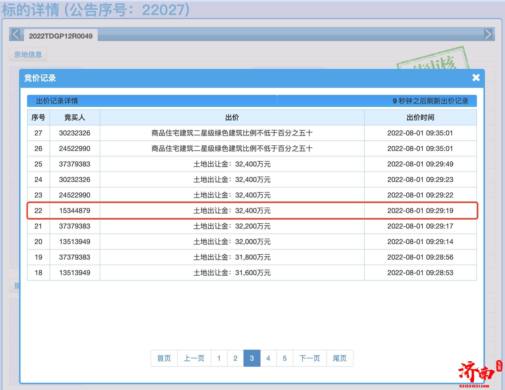The image size is (505, 390).
Task: Select bidder 30232326 in row 24
Action: [x=75, y=179]
